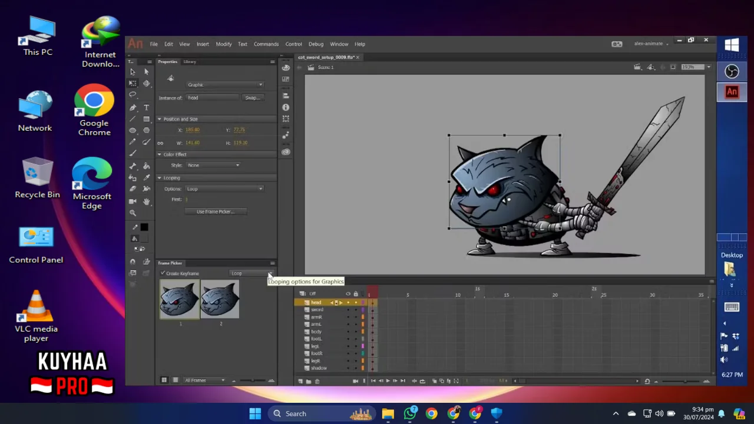
Task: Click the Swap... button
Action: pos(252,98)
